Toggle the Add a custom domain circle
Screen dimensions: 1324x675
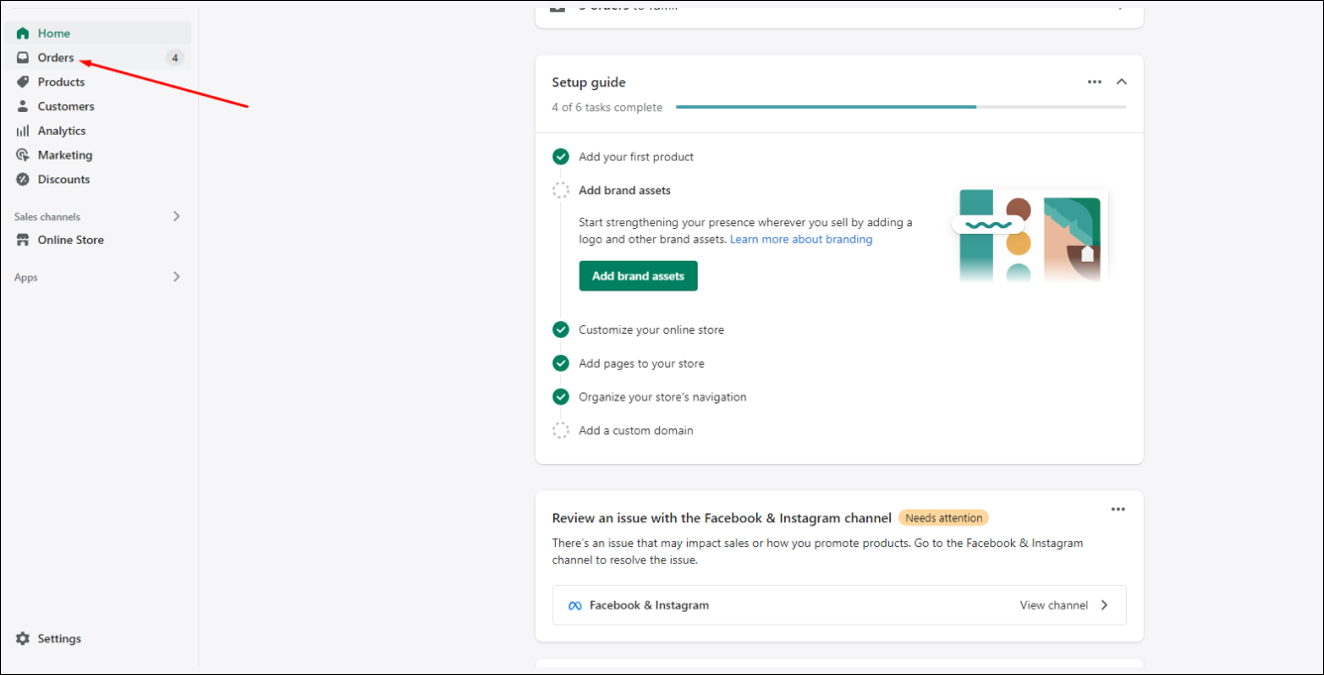pyautogui.click(x=561, y=431)
